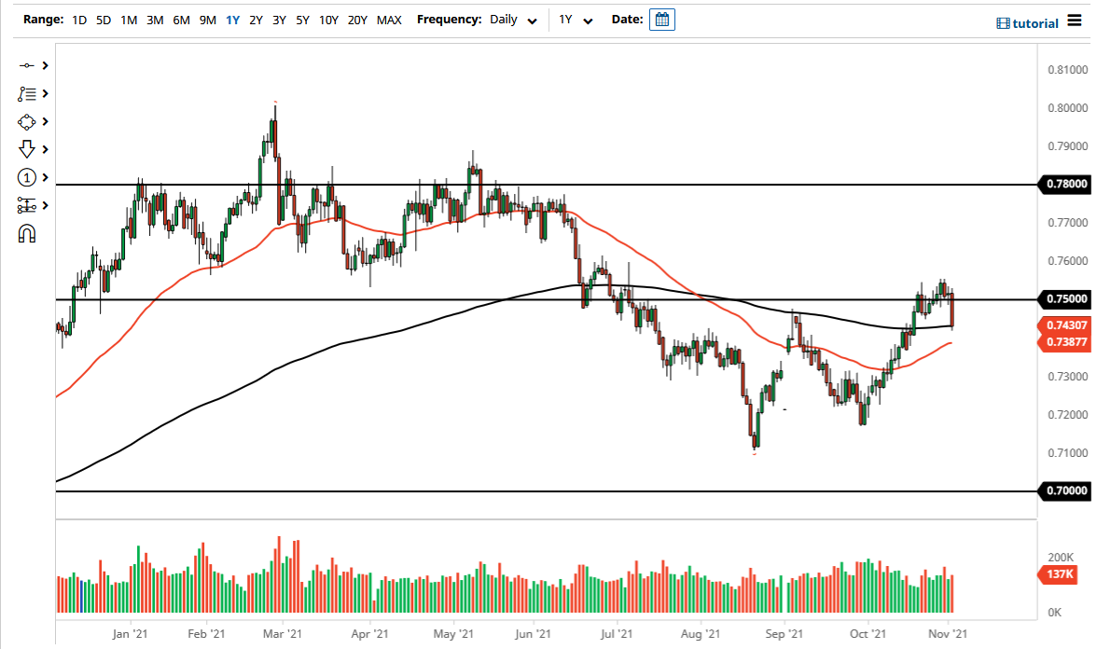Switch the chart range to 5Y
This screenshot has height=649, width=1097.
[301, 19]
